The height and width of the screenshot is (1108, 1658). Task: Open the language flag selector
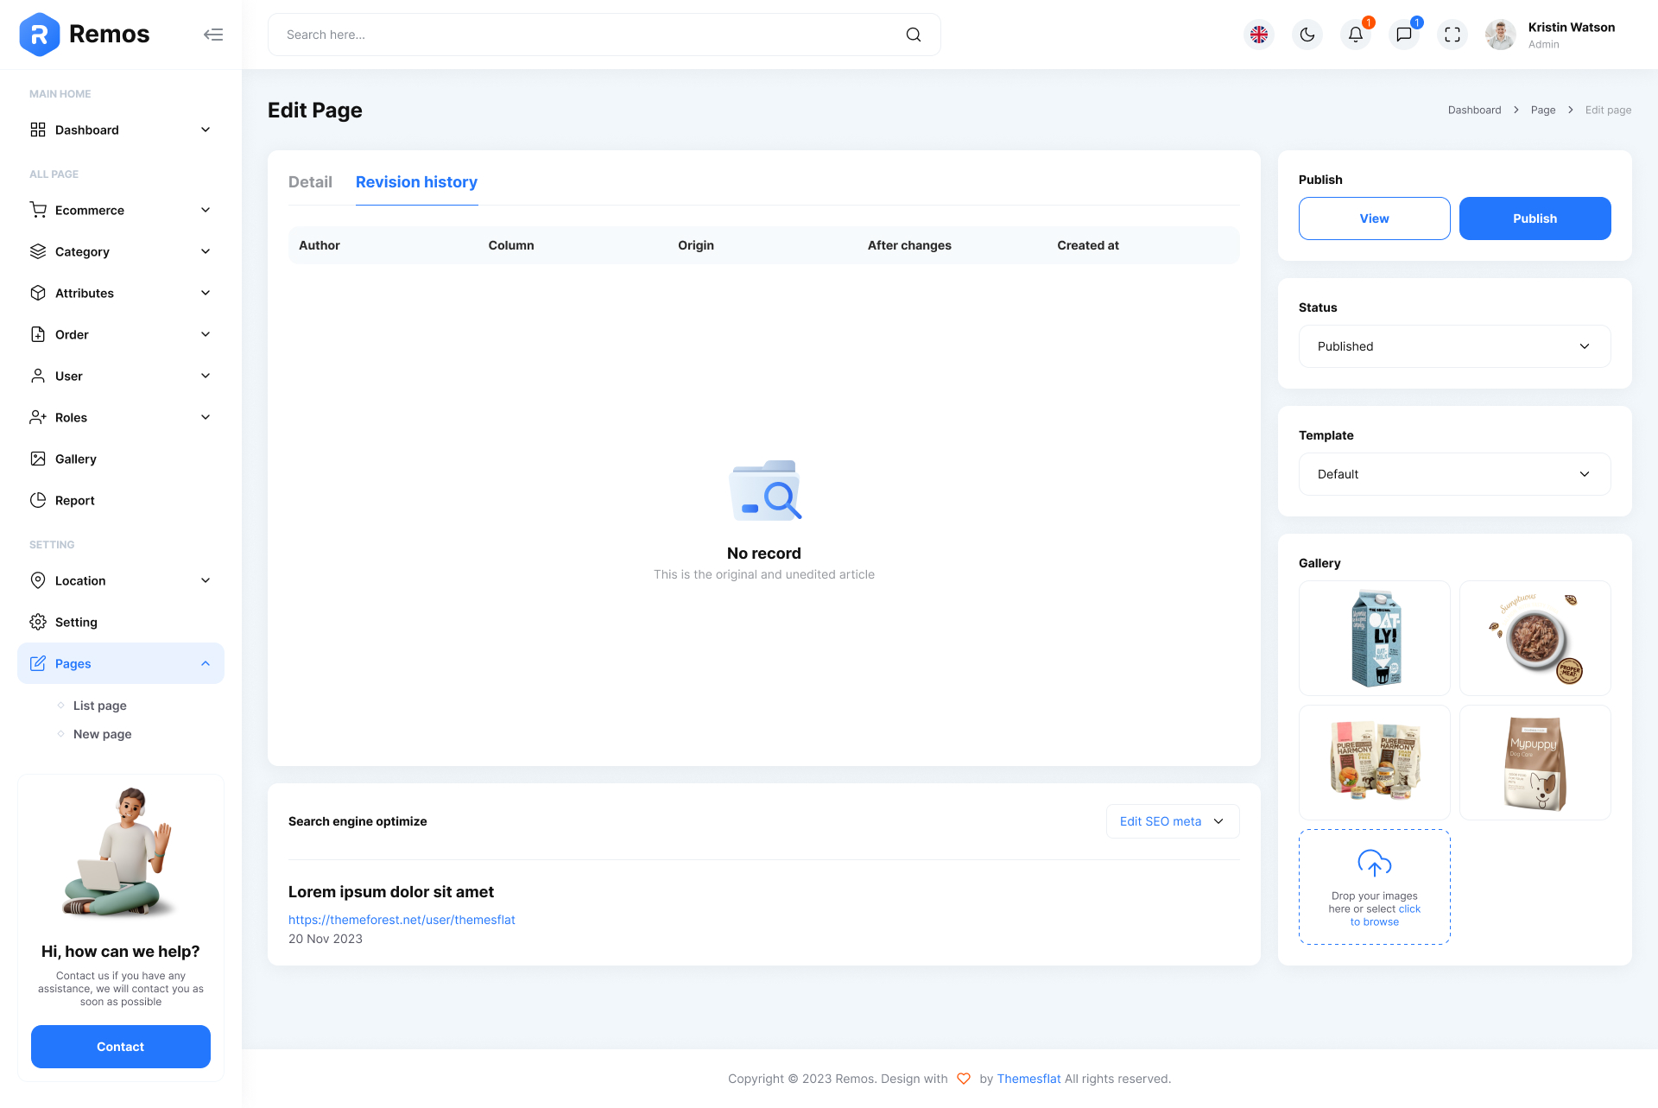pos(1259,35)
